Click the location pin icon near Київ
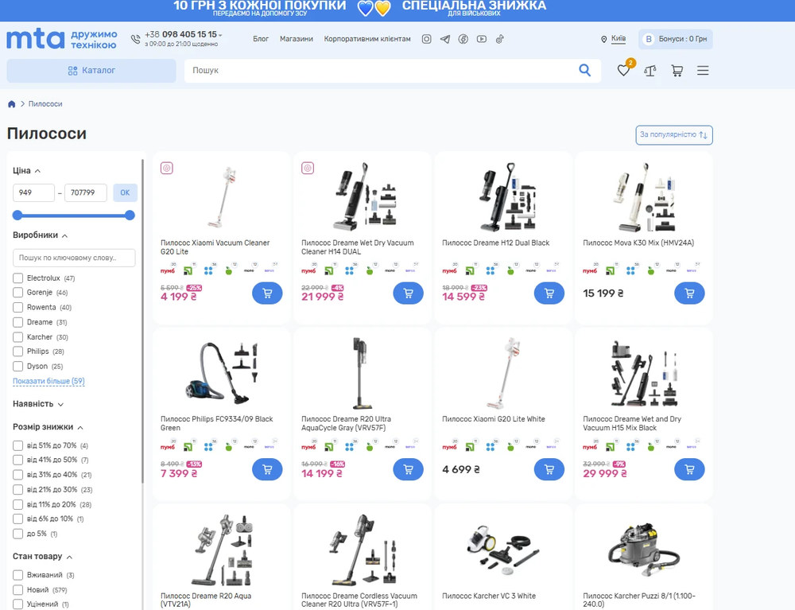The height and width of the screenshot is (610, 795). [604, 40]
